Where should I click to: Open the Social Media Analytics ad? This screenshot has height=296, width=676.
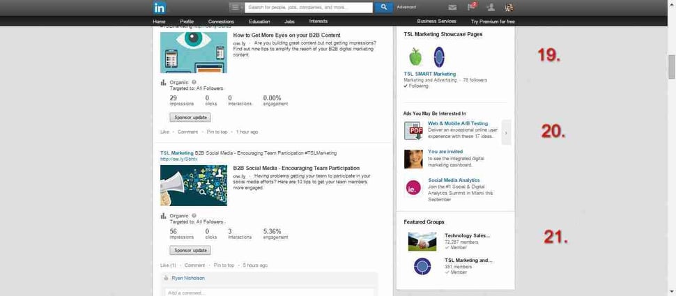(x=454, y=180)
